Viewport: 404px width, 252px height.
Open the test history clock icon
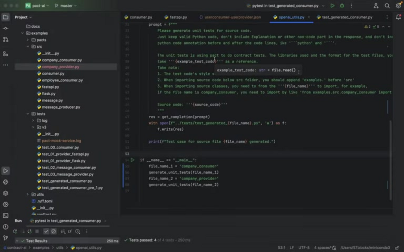click(x=77, y=231)
